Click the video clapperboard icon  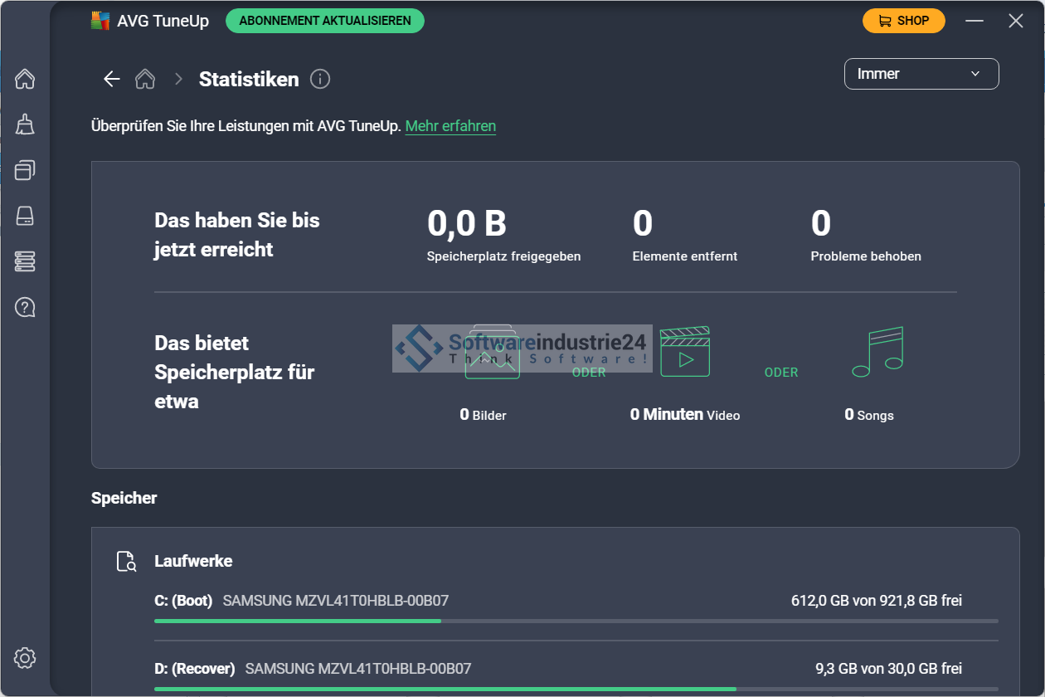[x=685, y=352]
